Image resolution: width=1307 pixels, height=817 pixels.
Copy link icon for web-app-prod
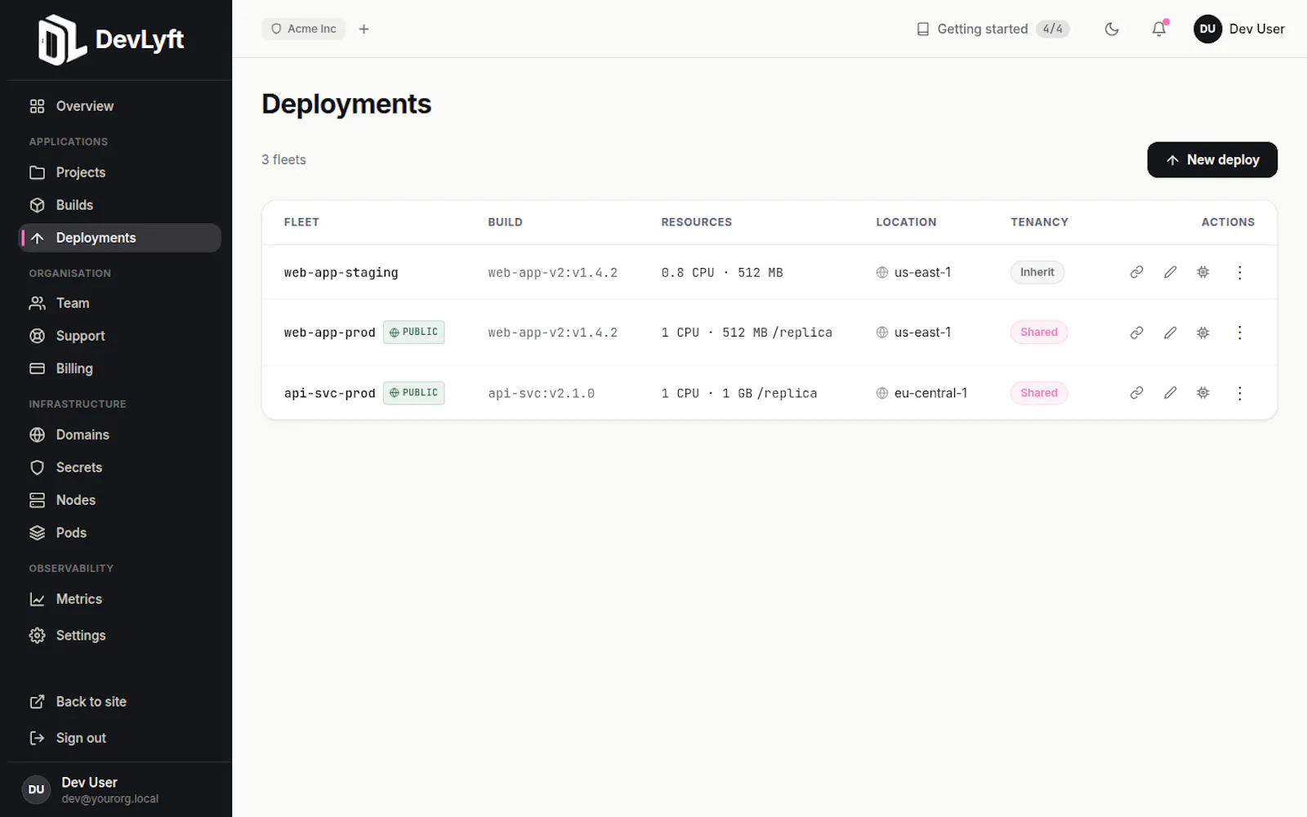(x=1136, y=333)
